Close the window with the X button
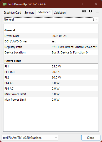Screen dimensions: 102x142 96,4
